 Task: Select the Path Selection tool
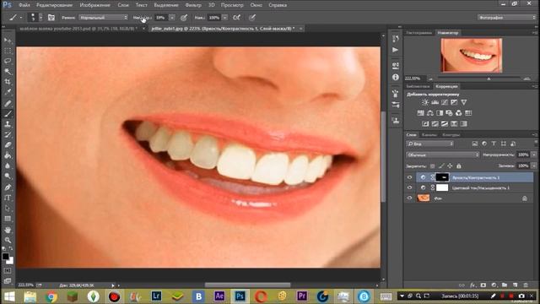coord(8,209)
